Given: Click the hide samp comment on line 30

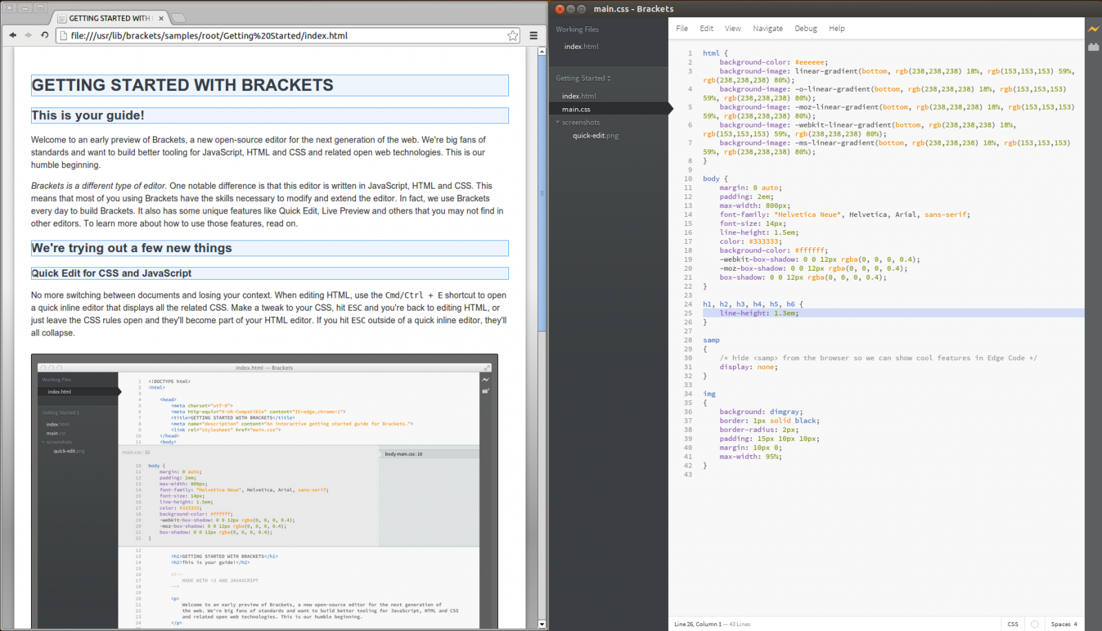Looking at the screenshot, I should pos(878,358).
